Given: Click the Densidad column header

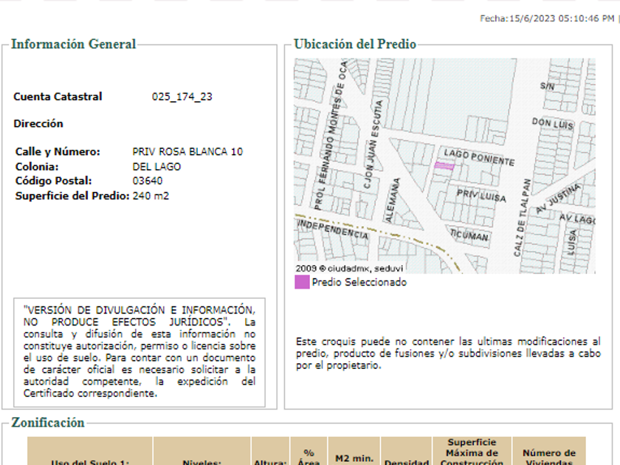Looking at the screenshot, I should click(x=406, y=462).
